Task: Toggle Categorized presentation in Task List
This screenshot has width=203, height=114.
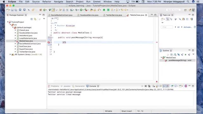Action: [x=167, y=19]
